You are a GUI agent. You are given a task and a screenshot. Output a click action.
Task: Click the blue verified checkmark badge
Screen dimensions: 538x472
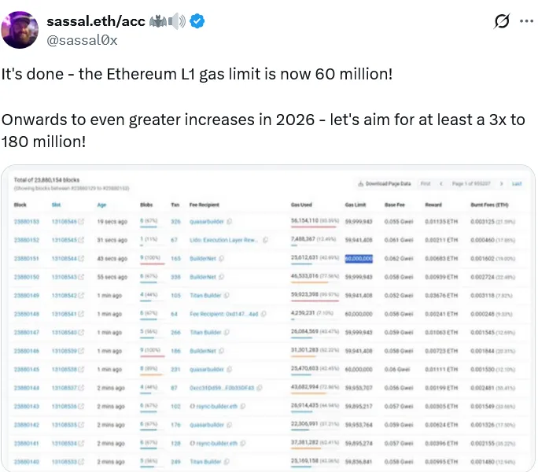point(197,21)
